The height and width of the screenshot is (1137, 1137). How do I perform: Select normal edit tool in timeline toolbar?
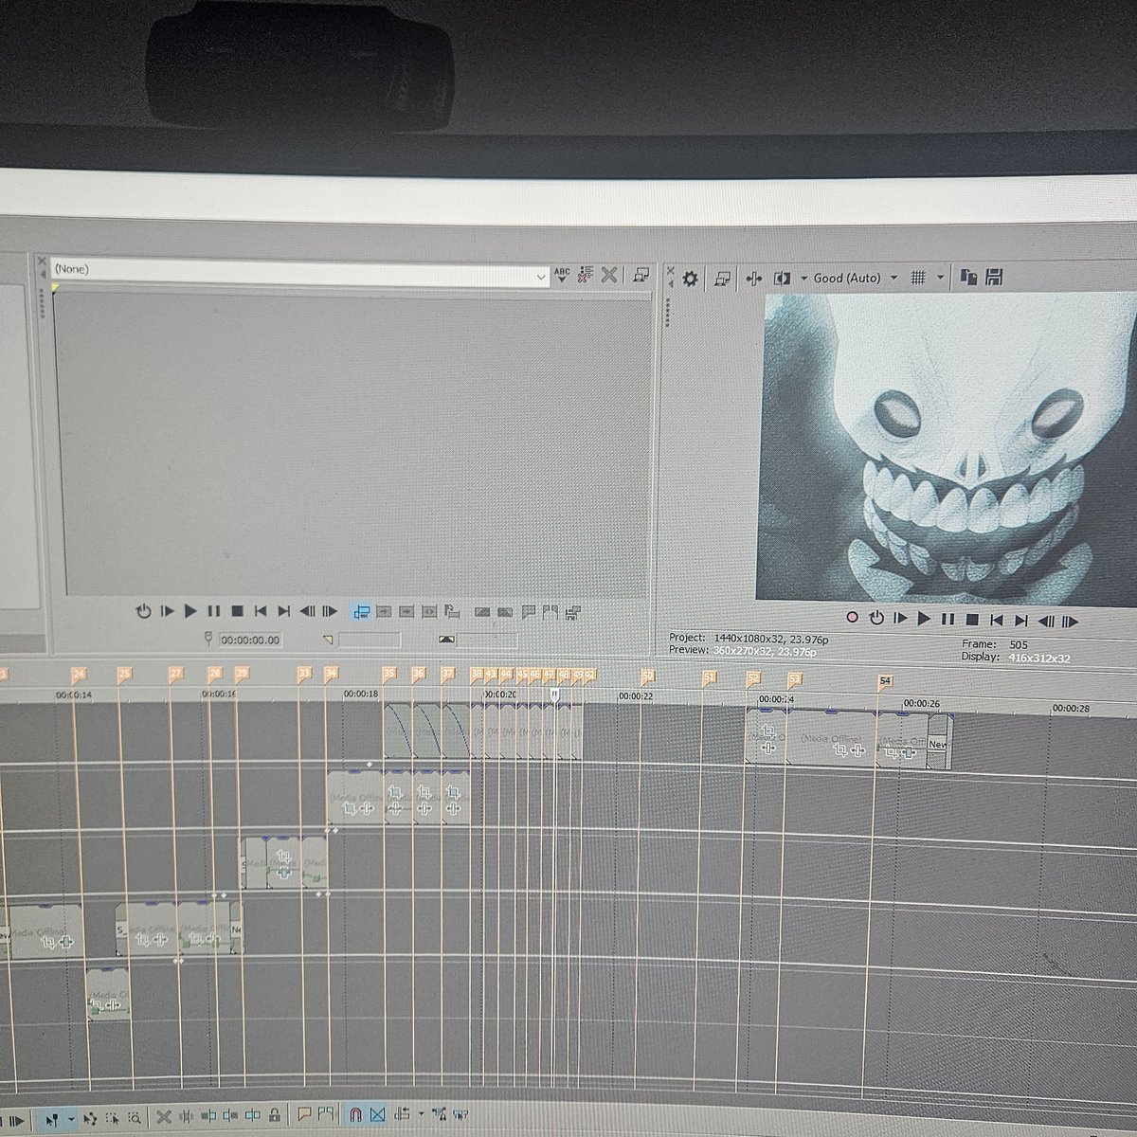(x=53, y=1119)
